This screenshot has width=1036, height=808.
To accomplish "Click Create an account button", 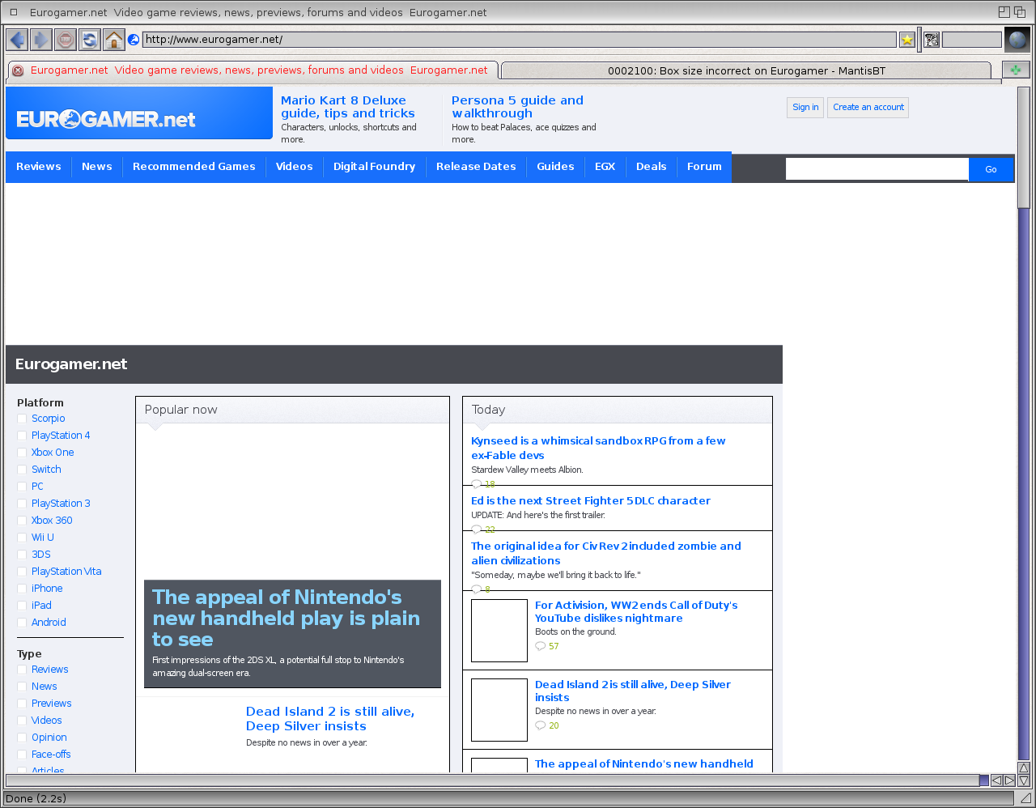I will point(868,108).
